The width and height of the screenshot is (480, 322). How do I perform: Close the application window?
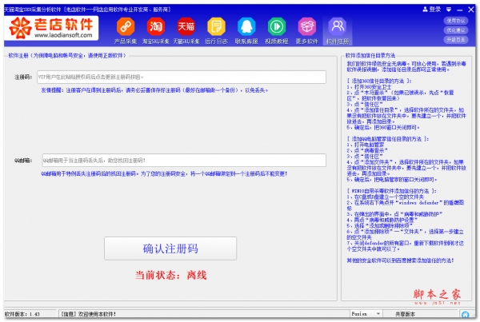pyautogui.click(x=471, y=10)
